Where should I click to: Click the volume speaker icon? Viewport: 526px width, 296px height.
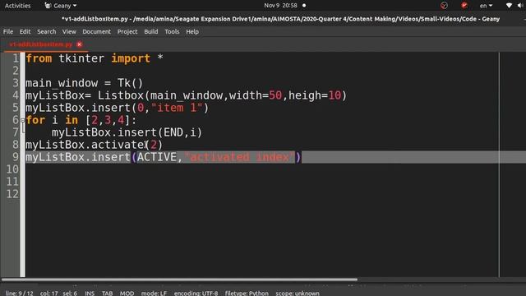coord(520,6)
